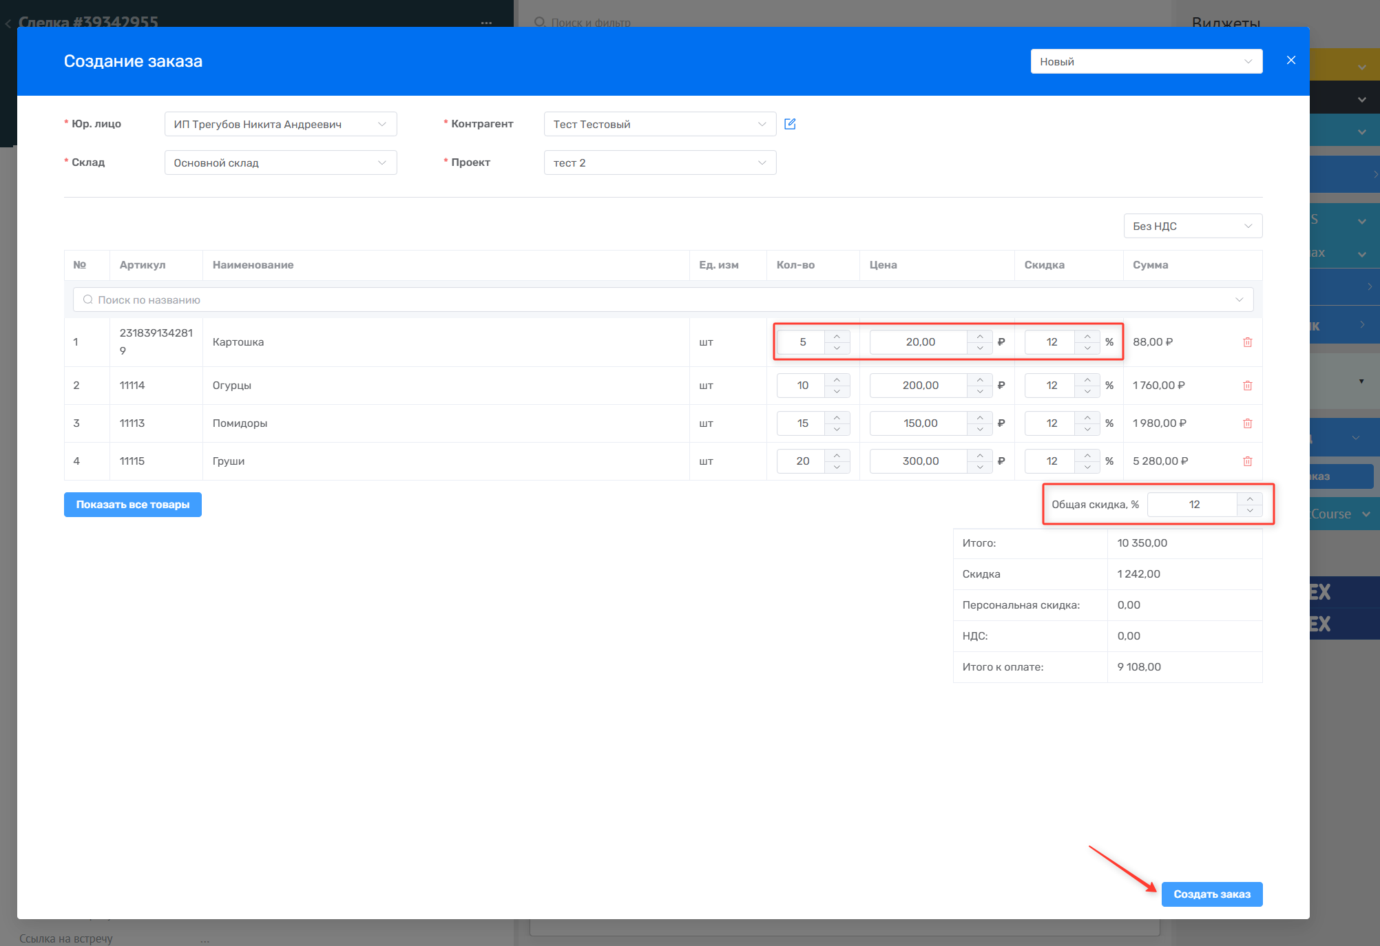This screenshot has width=1380, height=946.
Task: Select the Помидоры product name
Action: coord(240,423)
